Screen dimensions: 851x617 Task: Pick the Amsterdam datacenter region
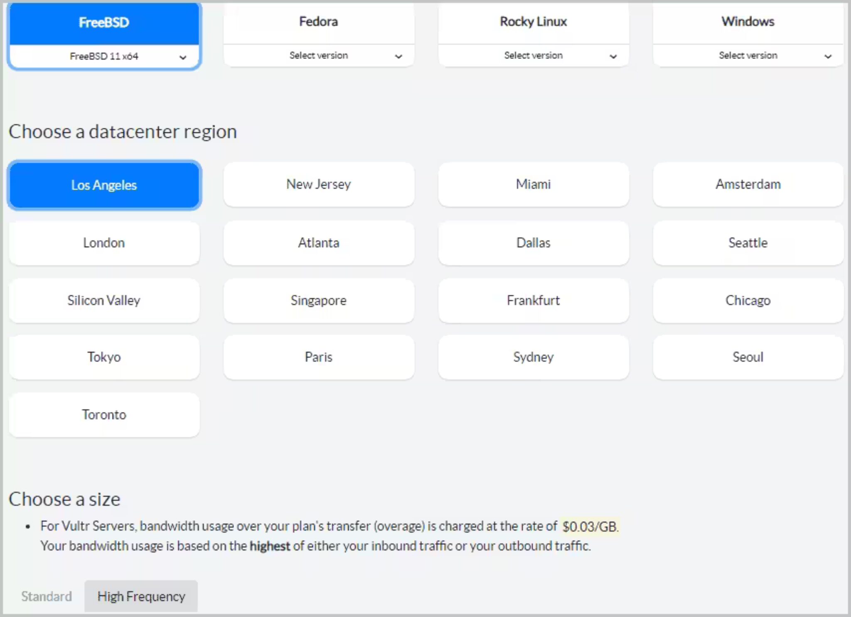pyautogui.click(x=748, y=184)
